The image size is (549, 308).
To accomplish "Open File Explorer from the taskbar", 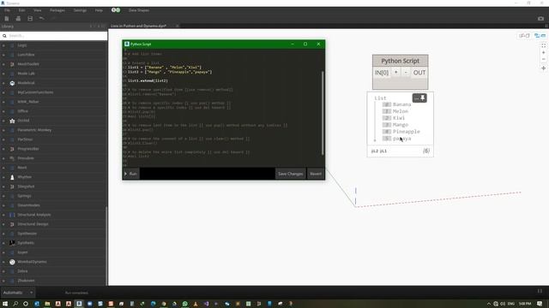I will point(47,304).
